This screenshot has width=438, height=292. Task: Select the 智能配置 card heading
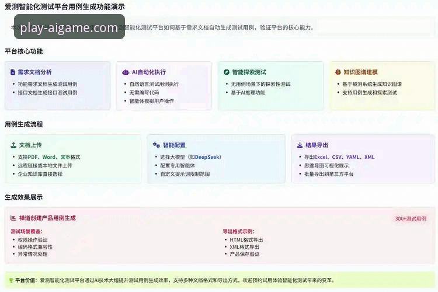click(x=174, y=145)
